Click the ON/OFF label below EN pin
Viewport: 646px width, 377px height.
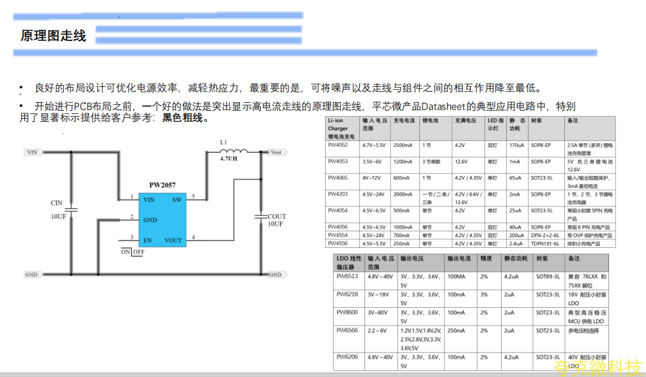pos(132,252)
